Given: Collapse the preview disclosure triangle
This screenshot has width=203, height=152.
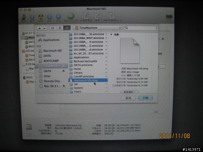Looking at the screenshot, I should pyautogui.click(x=111, y=35).
